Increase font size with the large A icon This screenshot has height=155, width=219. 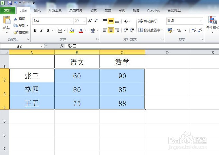[x=90, y=21]
